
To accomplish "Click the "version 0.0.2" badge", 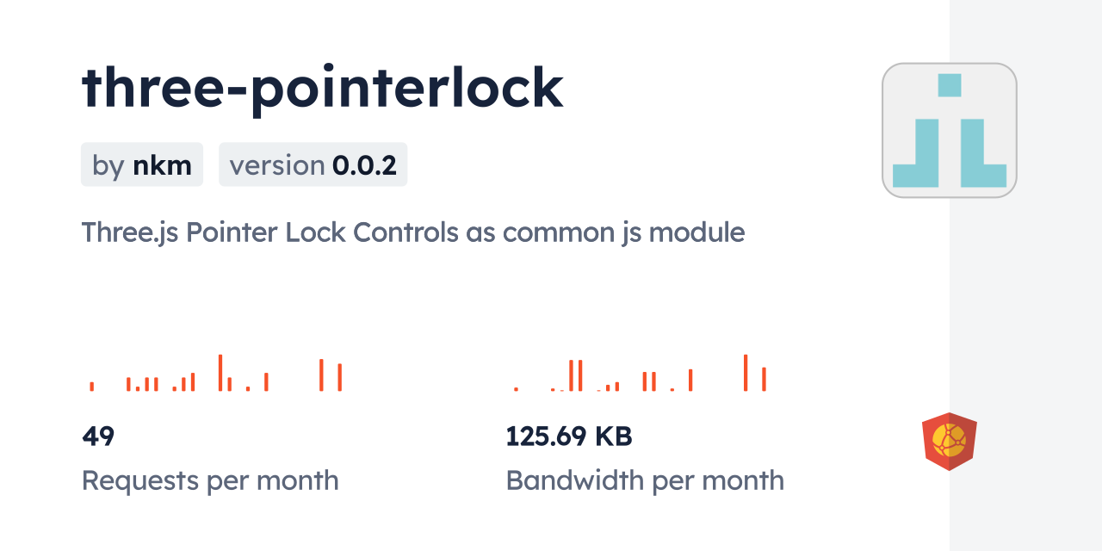I will [313, 164].
